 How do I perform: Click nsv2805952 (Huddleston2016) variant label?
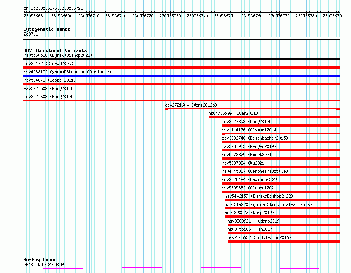[259, 237]
